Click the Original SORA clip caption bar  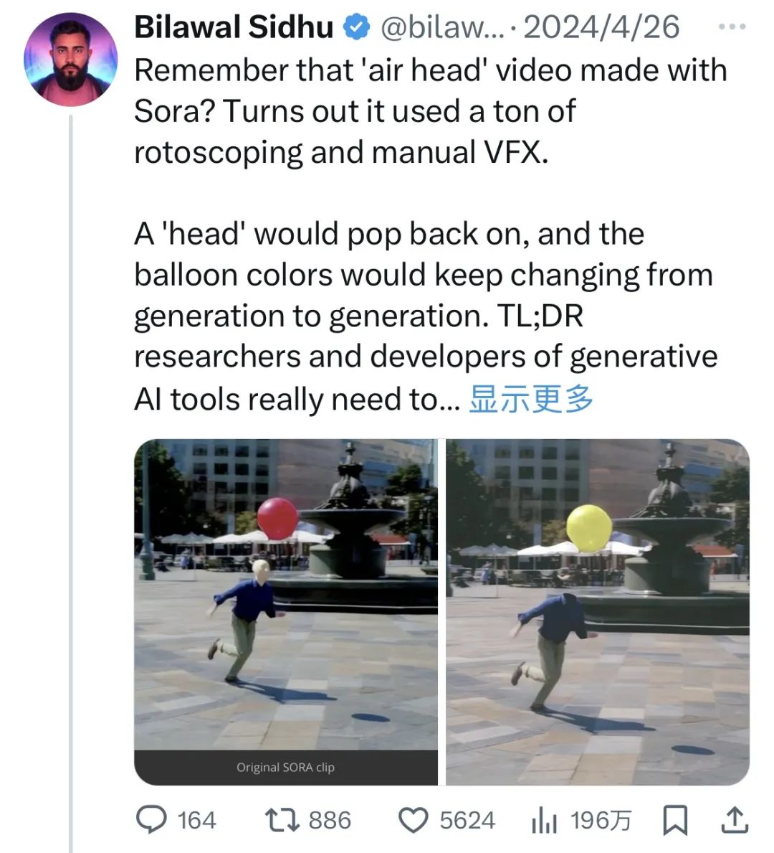pos(286,767)
